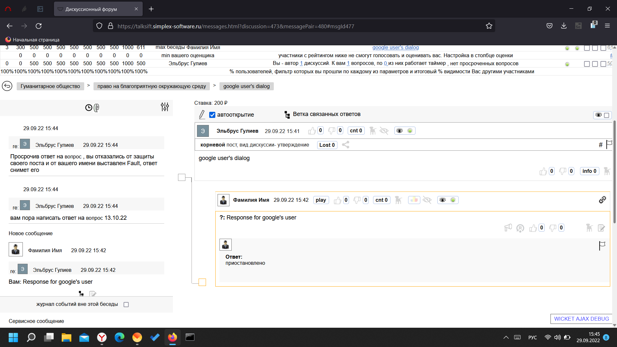Click the coin roll icon beside the clock

96,108
